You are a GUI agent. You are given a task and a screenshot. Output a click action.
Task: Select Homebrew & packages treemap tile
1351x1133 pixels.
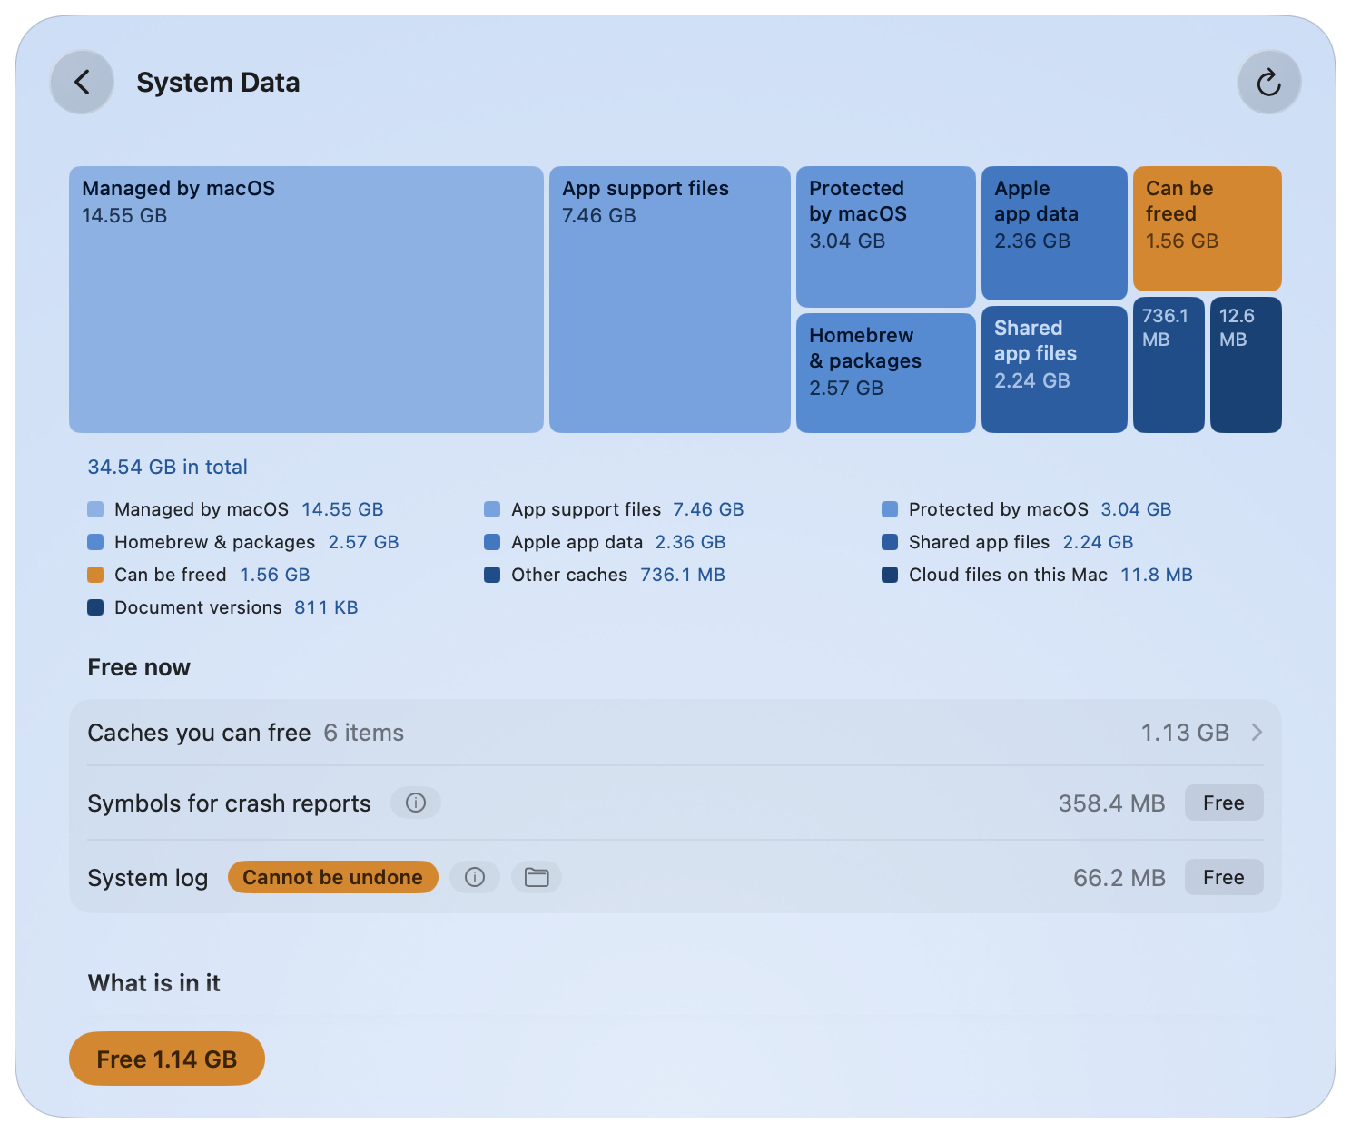point(885,373)
